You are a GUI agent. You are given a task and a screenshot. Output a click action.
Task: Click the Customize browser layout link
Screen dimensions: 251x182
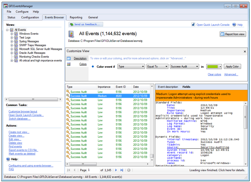point(23,111)
